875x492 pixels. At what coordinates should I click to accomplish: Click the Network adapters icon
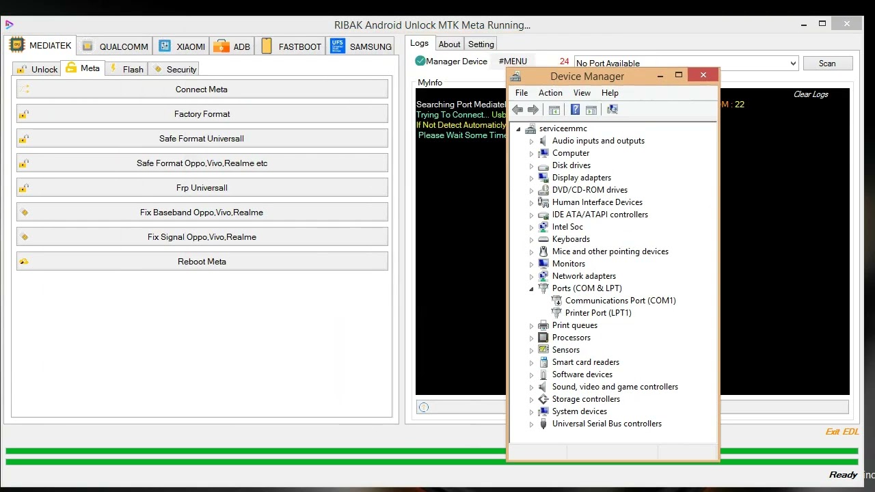tap(543, 276)
